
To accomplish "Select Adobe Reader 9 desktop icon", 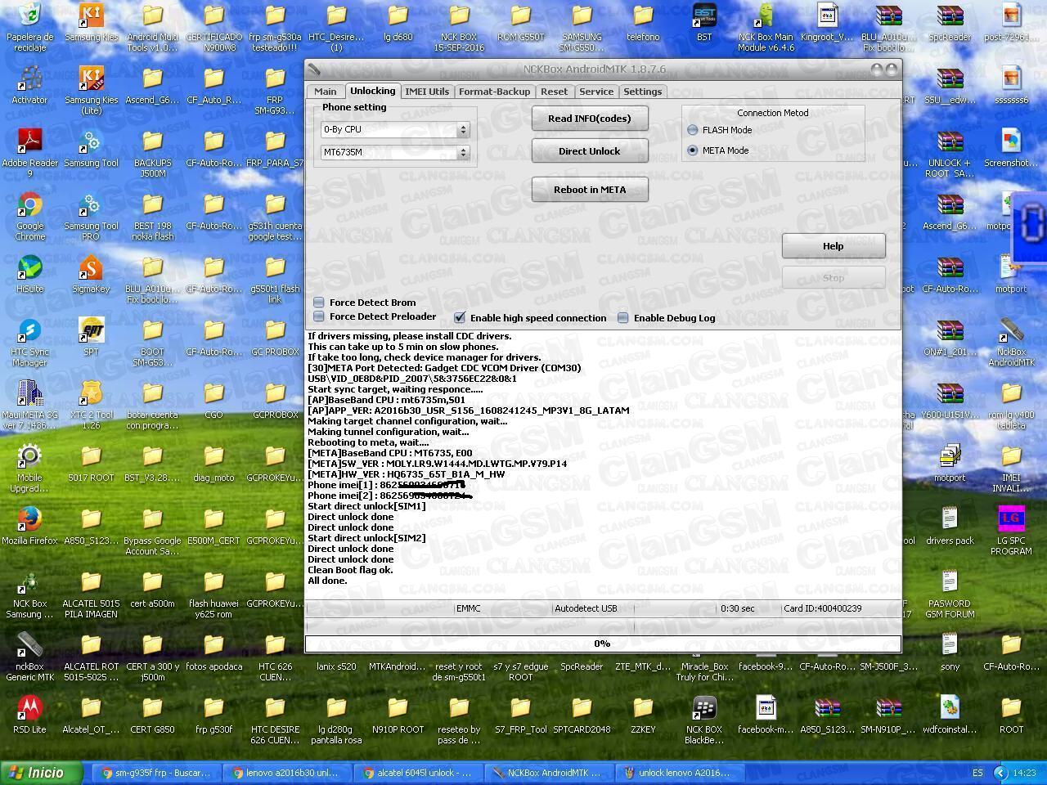I will tap(29, 154).
